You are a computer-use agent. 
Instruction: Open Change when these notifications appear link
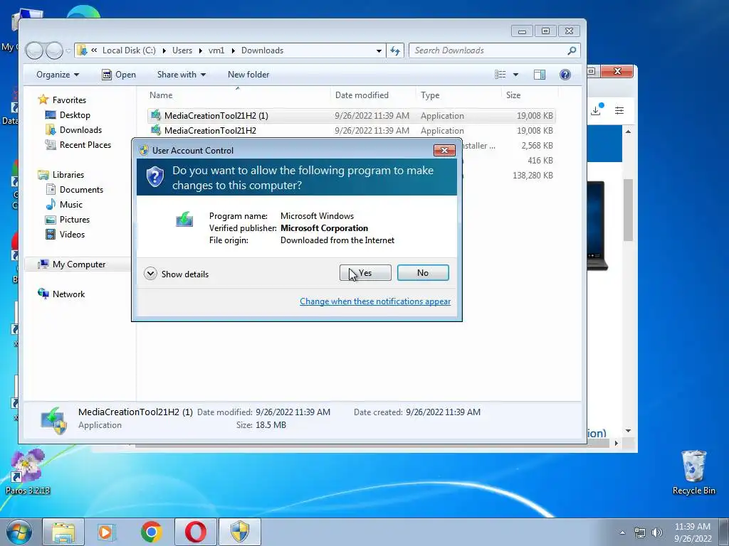click(374, 301)
